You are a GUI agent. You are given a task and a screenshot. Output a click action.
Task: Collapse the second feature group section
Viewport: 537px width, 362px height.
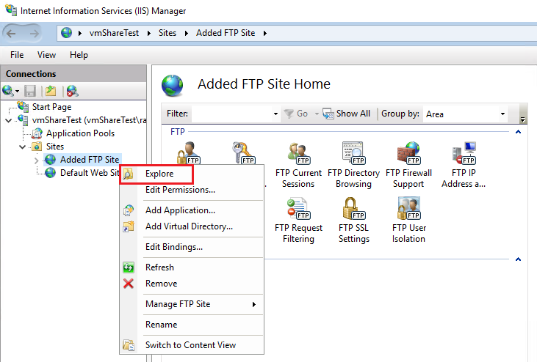point(518,259)
